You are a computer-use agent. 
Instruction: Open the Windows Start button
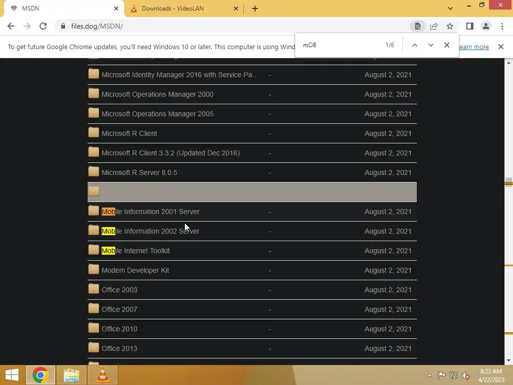click(x=12, y=375)
